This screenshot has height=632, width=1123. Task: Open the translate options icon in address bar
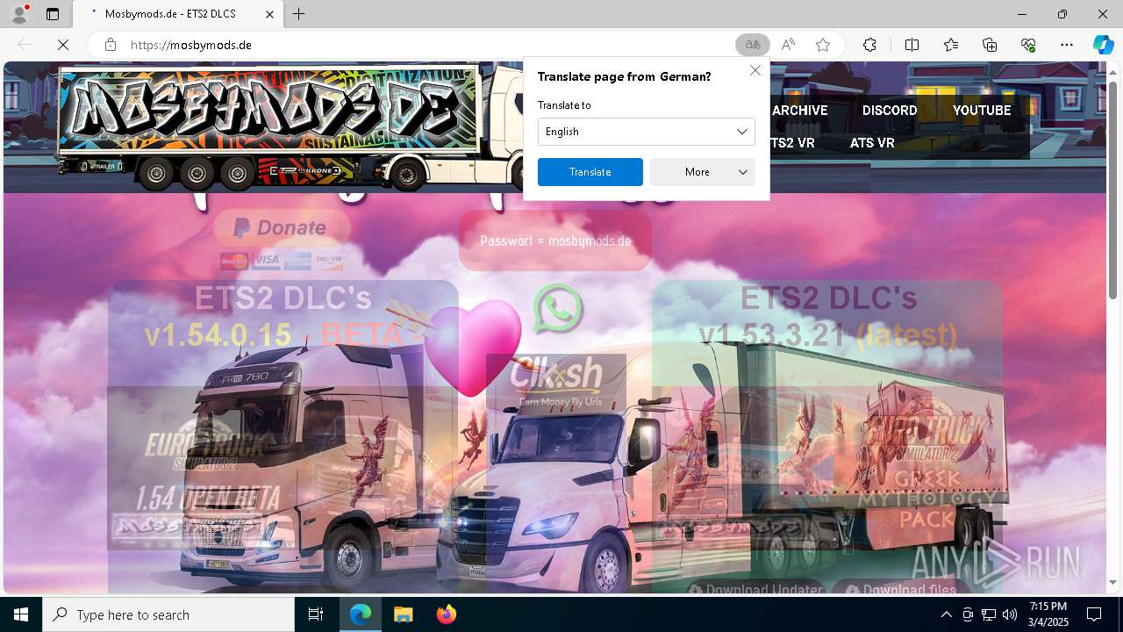coord(753,45)
